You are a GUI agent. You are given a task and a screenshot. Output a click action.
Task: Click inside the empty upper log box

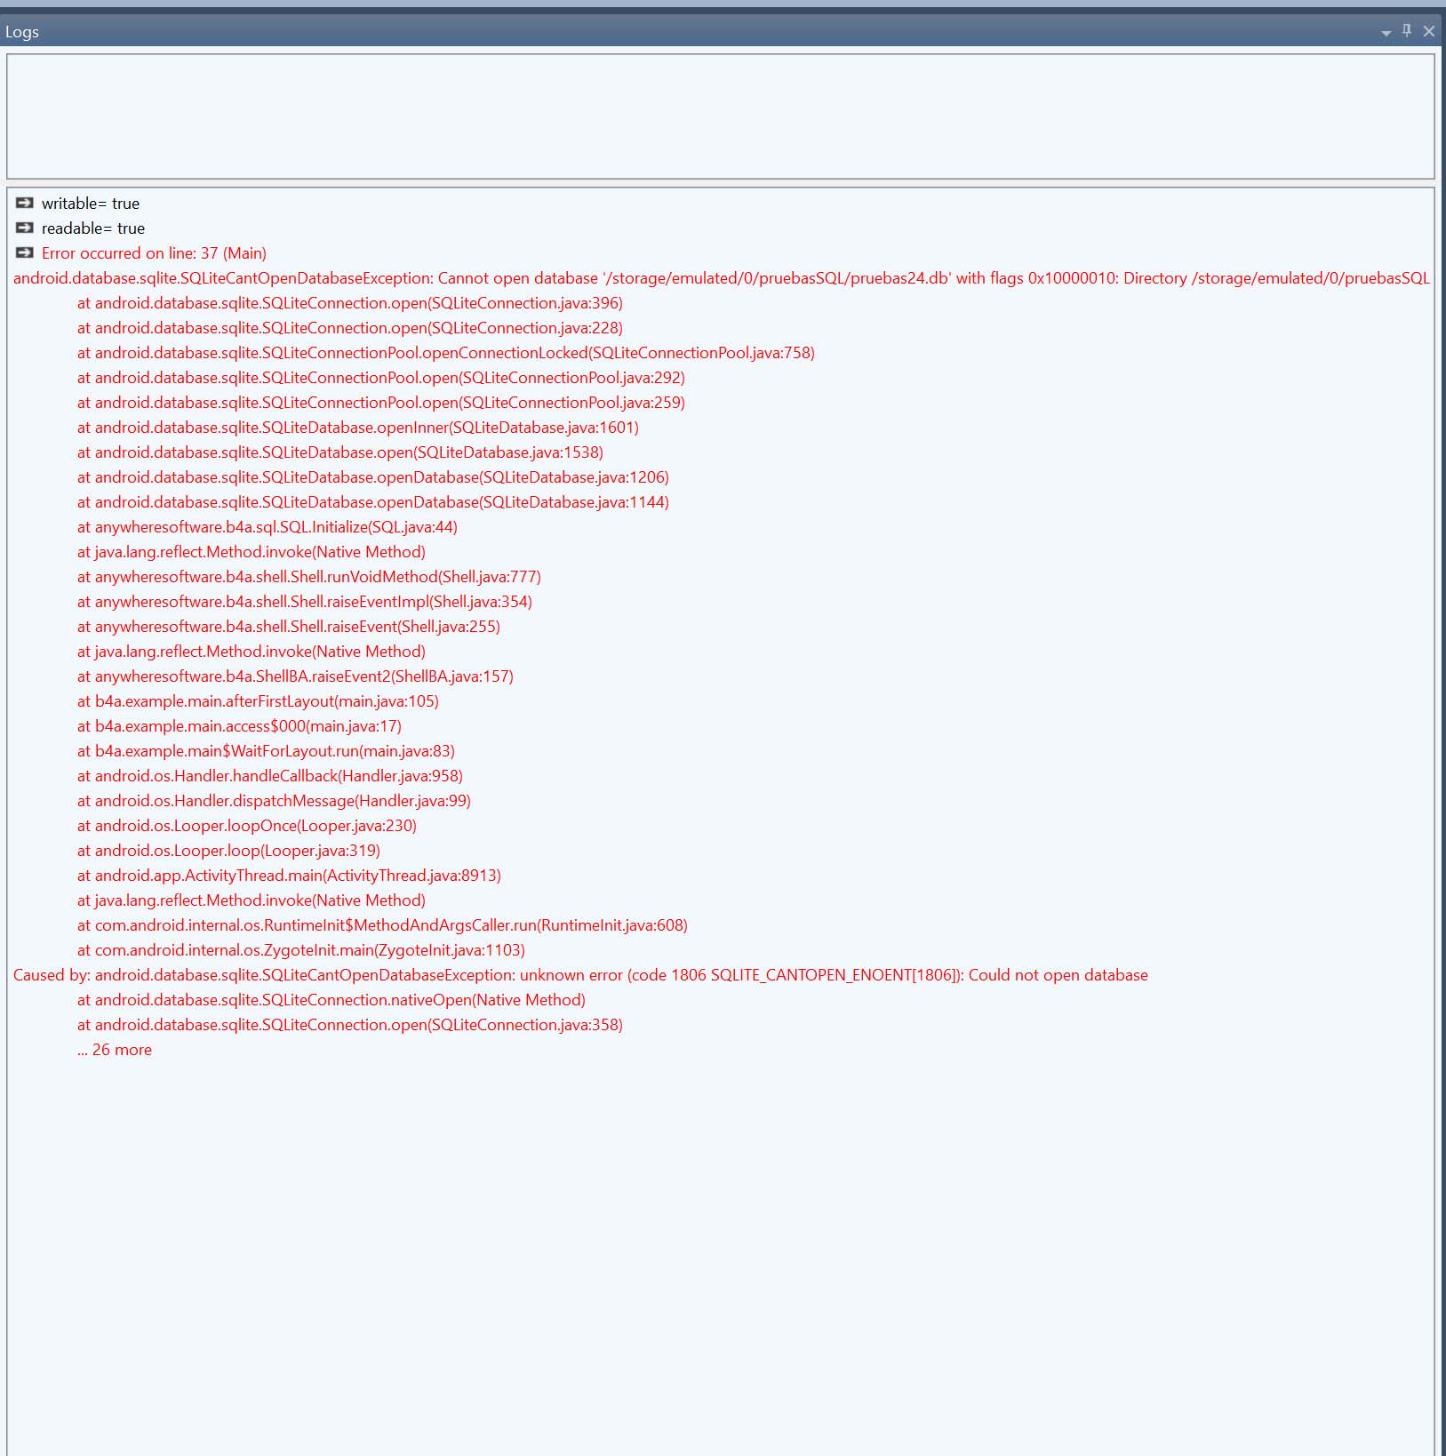click(721, 116)
